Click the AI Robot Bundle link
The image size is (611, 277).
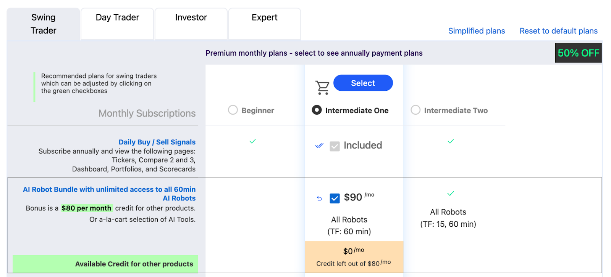[109, 194]
